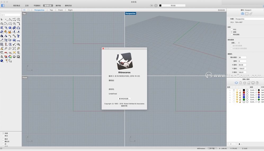The image size is (264, 151).
Task: Select the solid box creation tool
Action: tap(10, 28)
